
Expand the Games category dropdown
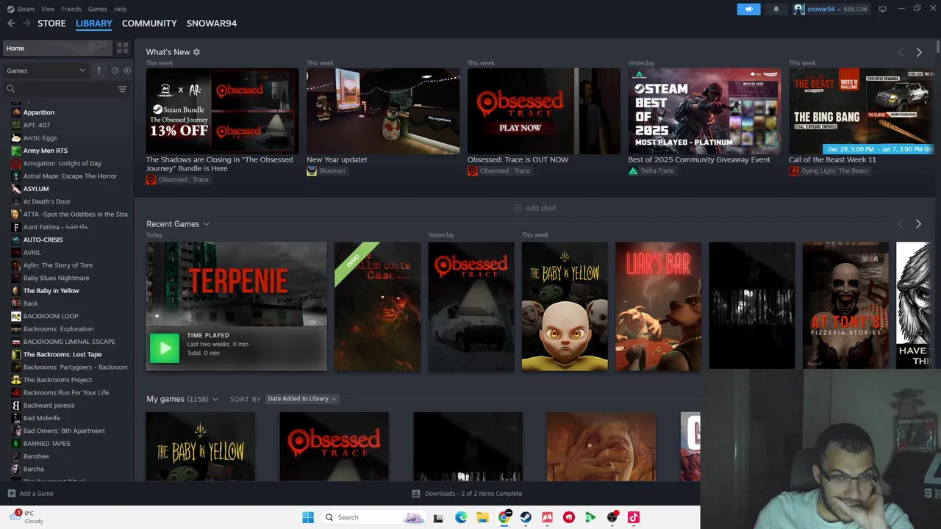point(46,71)
